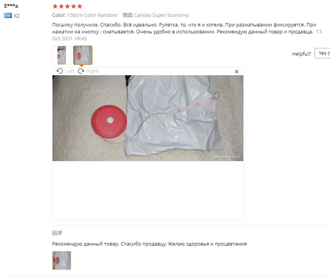330x277 pixels.
Task: Close the enlarged photo viewer
Action: click(236, 72)
